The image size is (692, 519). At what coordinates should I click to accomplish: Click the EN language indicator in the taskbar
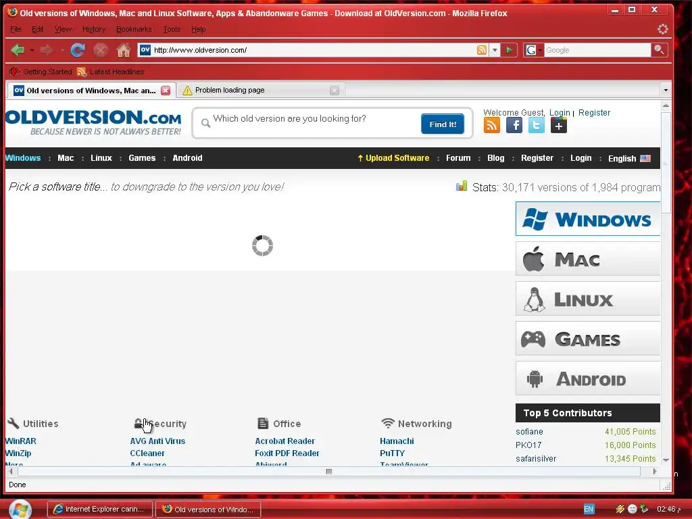pos(589,509)
